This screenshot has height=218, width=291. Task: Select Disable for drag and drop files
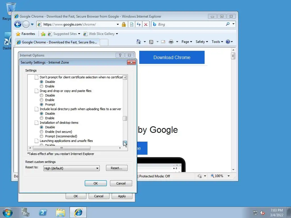(x=41, y=95)
